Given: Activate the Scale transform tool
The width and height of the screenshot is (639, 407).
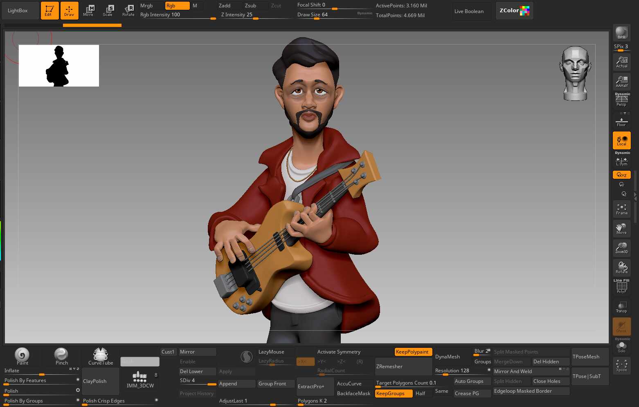Looking at the screenshot, I should [108, 11].
